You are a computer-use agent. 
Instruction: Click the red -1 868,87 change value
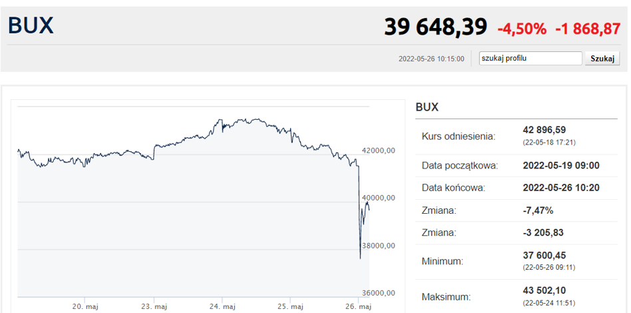(588, 29)
